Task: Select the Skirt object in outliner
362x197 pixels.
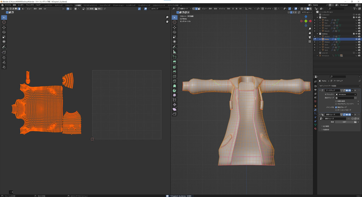Action: pyautogui.click(x=326, y=50)
